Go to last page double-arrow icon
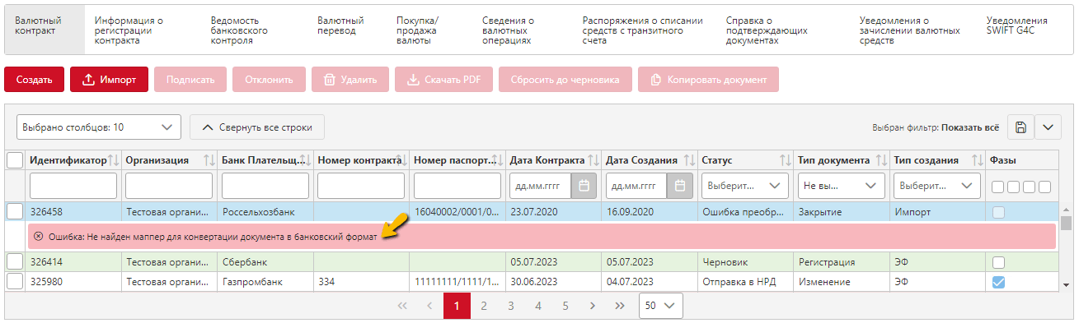Image resolution: width=1079 pixels, height=323 pixels. [620, 306]
